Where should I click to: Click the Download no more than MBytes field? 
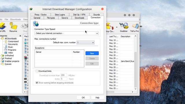point(64,75)
